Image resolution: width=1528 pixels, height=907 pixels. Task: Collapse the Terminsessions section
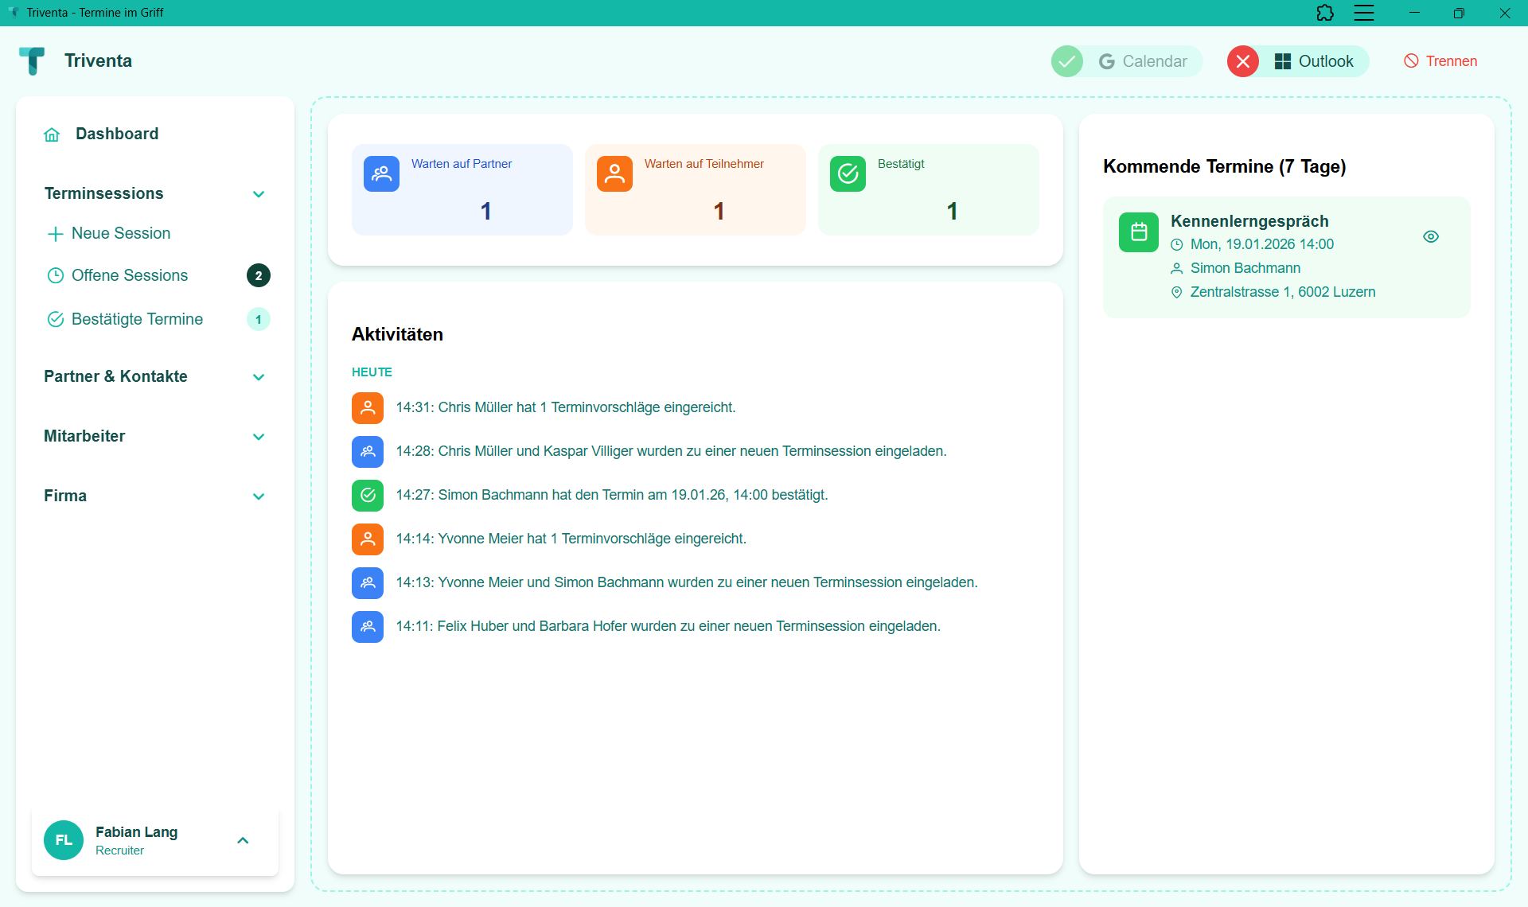click(258, 193)
